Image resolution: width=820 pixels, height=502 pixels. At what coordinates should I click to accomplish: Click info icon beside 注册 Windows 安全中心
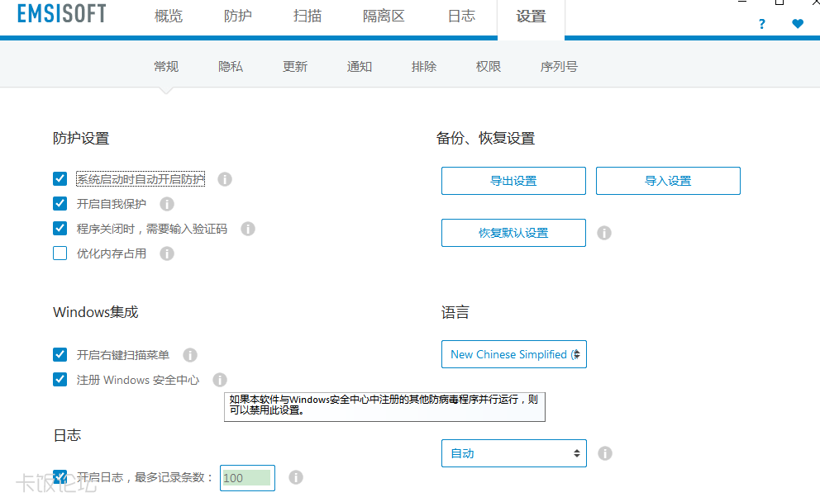tap(220, 380)
